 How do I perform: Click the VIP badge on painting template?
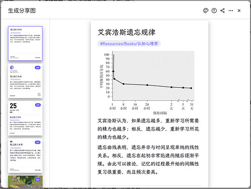click(38, 180)
